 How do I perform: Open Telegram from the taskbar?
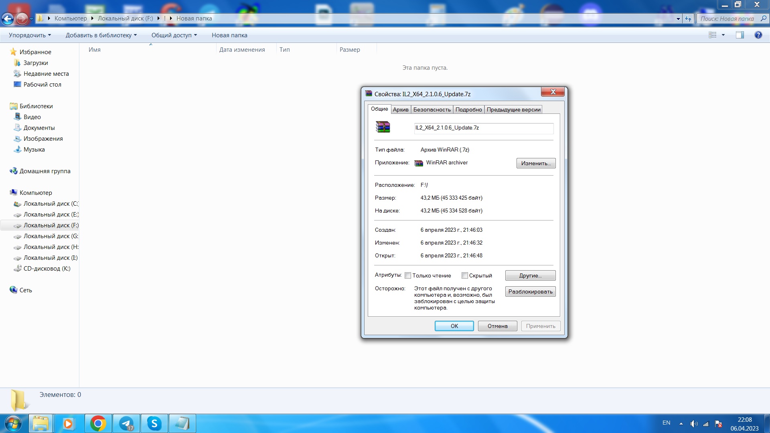click(126, 423)
